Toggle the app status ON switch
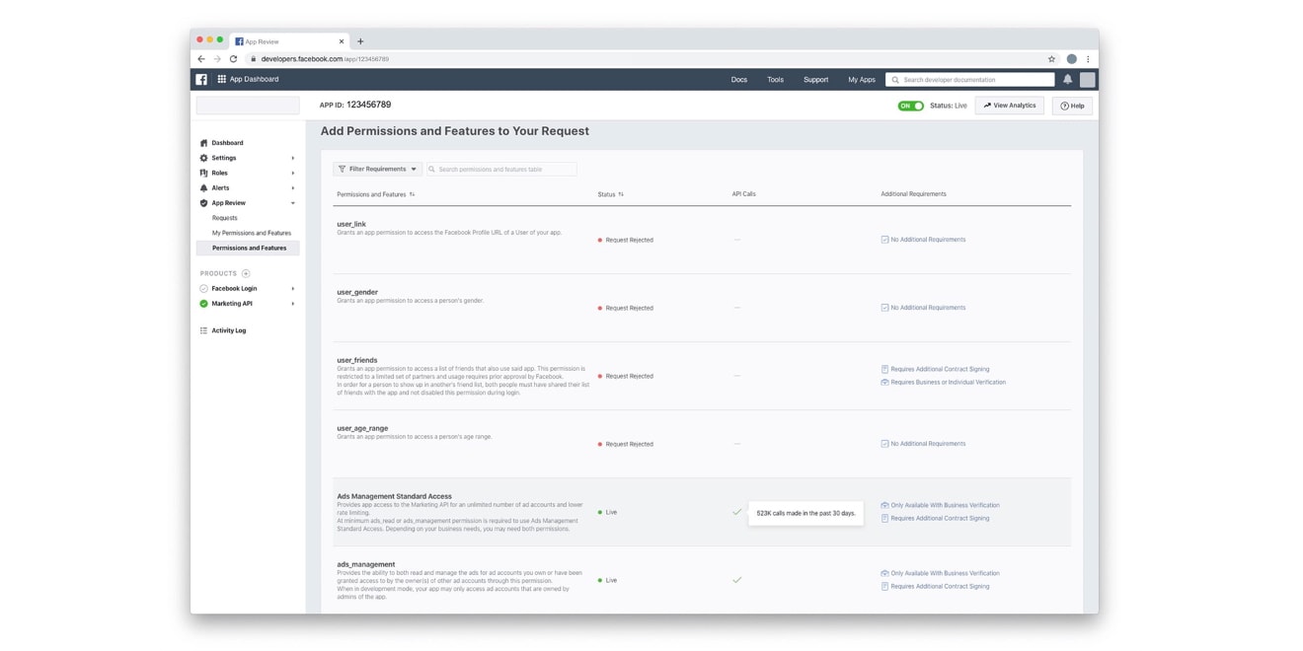 click(910, 106)
